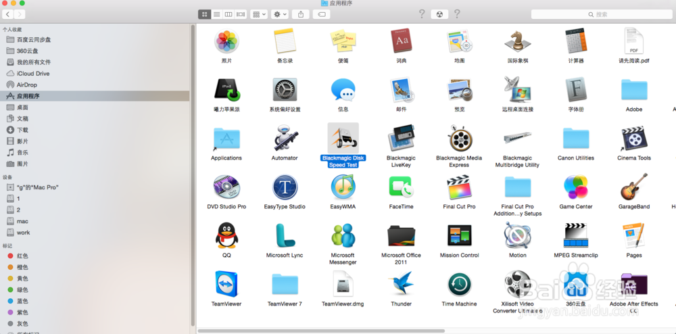Open the 字体册 Font Book app
The width and height of the screenshot is (676, 334).
576,90
